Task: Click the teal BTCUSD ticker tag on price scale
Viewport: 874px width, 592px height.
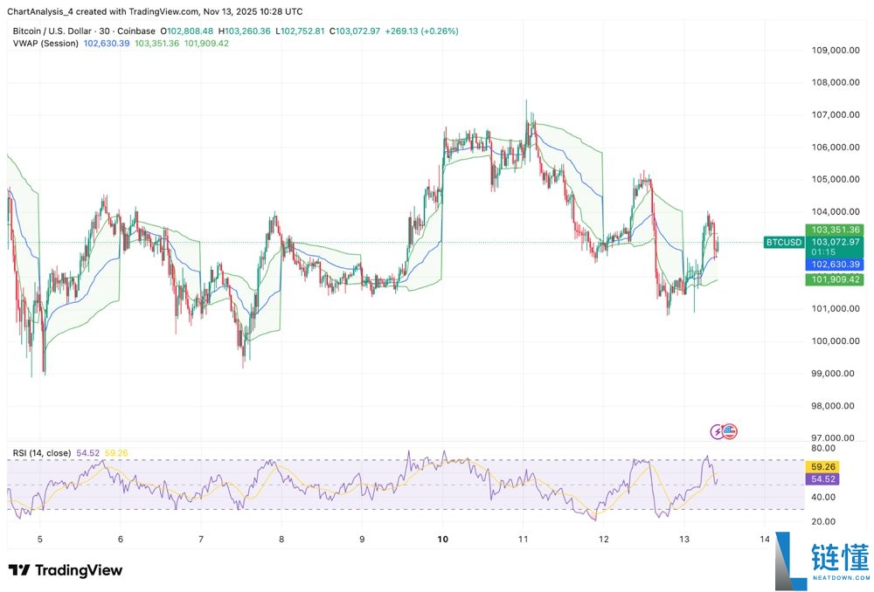Action: [x=784, y=242]
